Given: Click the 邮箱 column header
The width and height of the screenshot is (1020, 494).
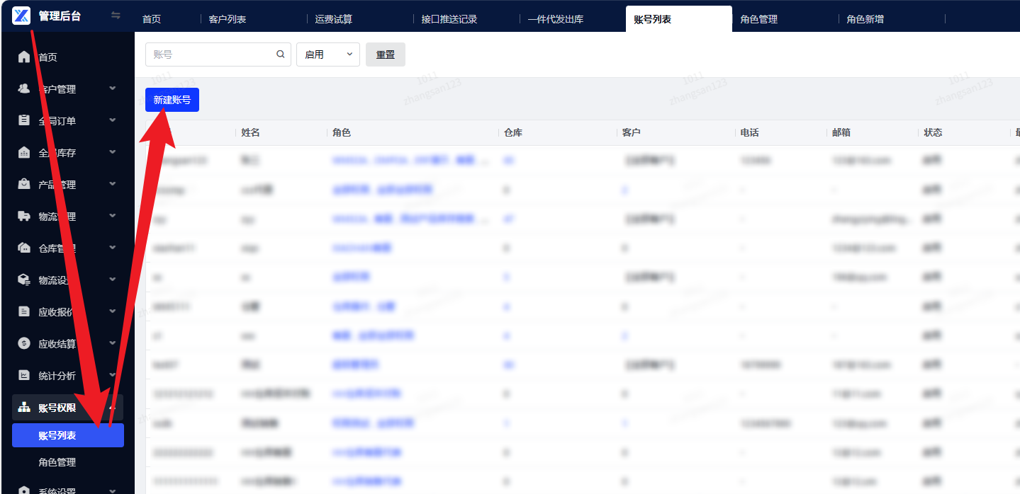Looking at the screenshot, I should (x=841, y=132).
